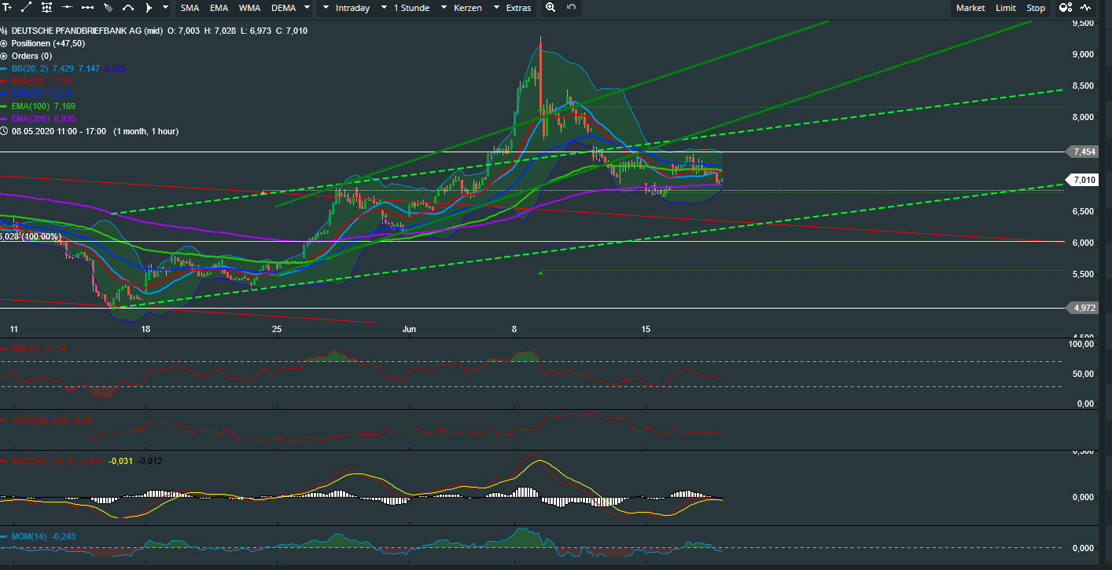Add a DEMA indicator

pos(283,8)
